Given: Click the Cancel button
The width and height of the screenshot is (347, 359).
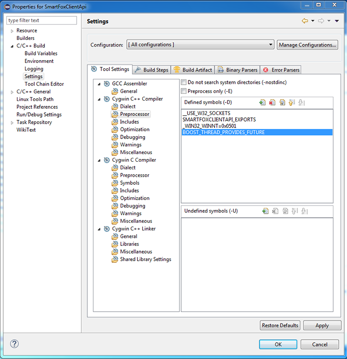Looking at the screenshot, I should pyautogui.click(x=320, y=345).
